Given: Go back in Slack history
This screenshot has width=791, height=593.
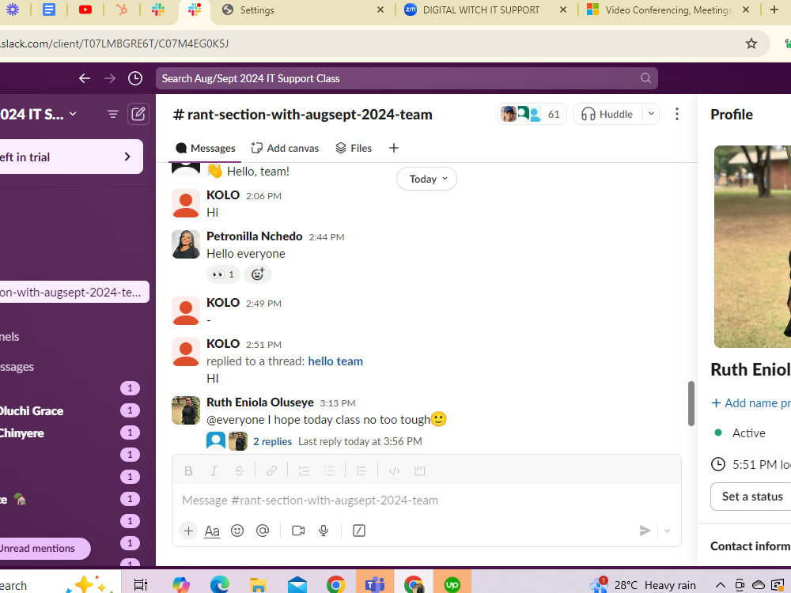Looking at the screenshot, I should [x=85, y=78].
